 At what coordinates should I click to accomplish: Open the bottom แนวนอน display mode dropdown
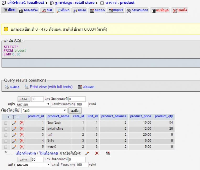[x=33, y=165]
